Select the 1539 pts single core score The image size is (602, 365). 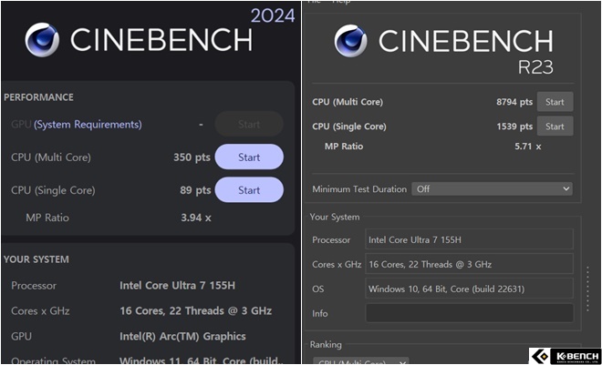tap(514, 127)
